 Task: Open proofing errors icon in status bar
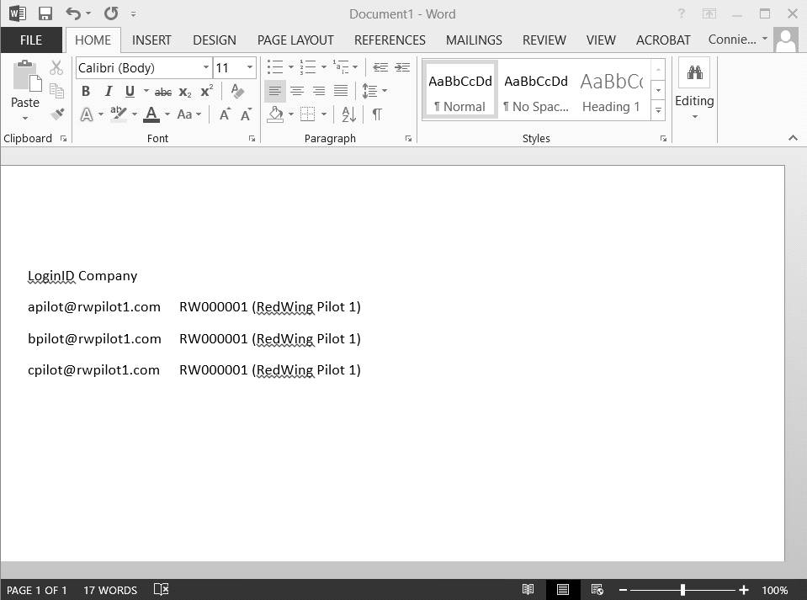tap(161, 589)
